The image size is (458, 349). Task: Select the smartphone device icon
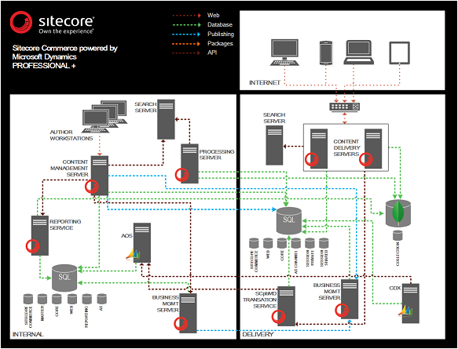(x=326, y=53)
